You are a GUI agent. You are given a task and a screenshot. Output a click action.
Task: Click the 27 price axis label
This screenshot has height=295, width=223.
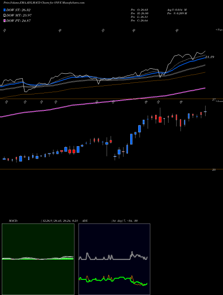tap(214, 100)
